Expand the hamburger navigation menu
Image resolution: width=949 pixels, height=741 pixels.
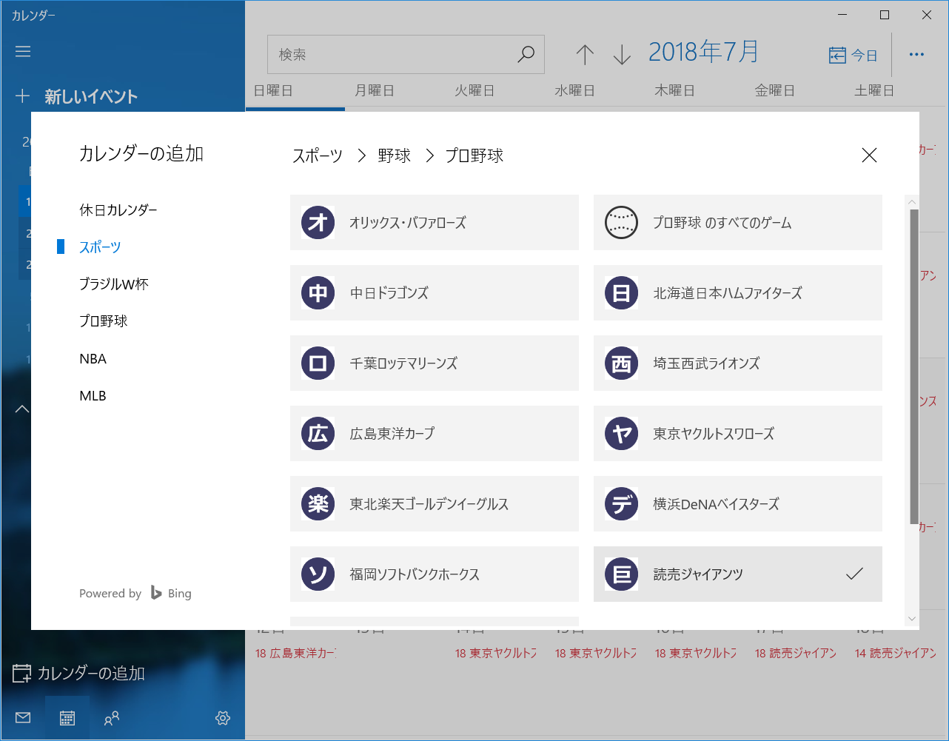coord(22,51)
